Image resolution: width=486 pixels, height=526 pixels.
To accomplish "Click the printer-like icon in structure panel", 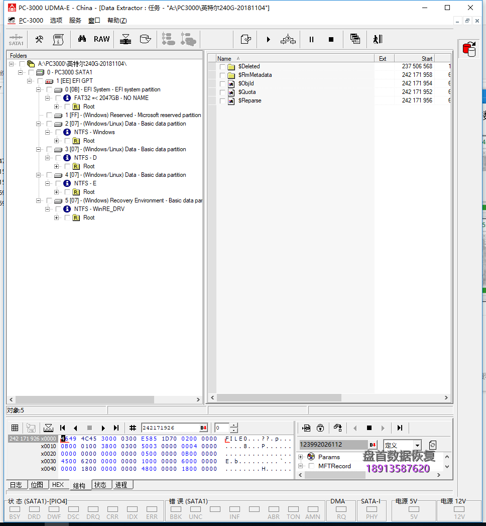I will 306,428.
